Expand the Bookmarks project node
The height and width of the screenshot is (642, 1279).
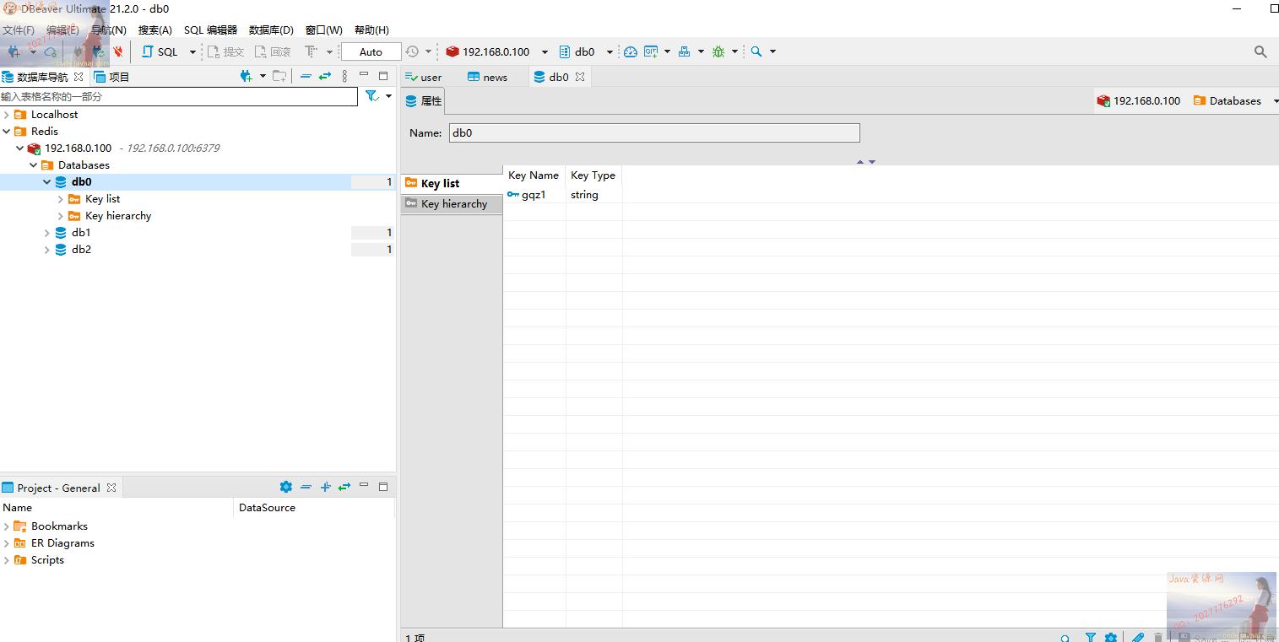7,526
